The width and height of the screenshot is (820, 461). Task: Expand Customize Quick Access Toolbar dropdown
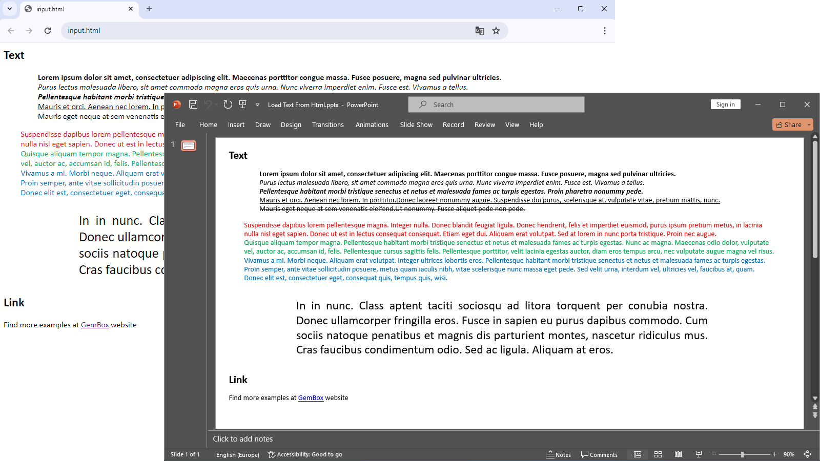point(257,104)
